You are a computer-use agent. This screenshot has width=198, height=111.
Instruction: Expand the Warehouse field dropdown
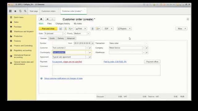pos(144,52)
